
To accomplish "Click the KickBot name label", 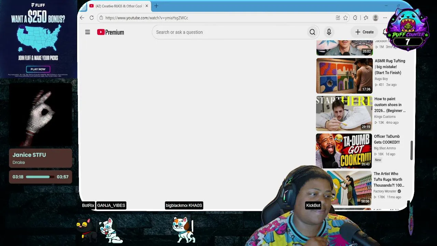I will 313,205.
